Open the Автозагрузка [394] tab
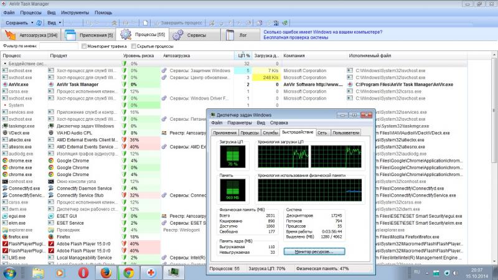Viewport: 498px width, 280px height. (x=39, y=35)
